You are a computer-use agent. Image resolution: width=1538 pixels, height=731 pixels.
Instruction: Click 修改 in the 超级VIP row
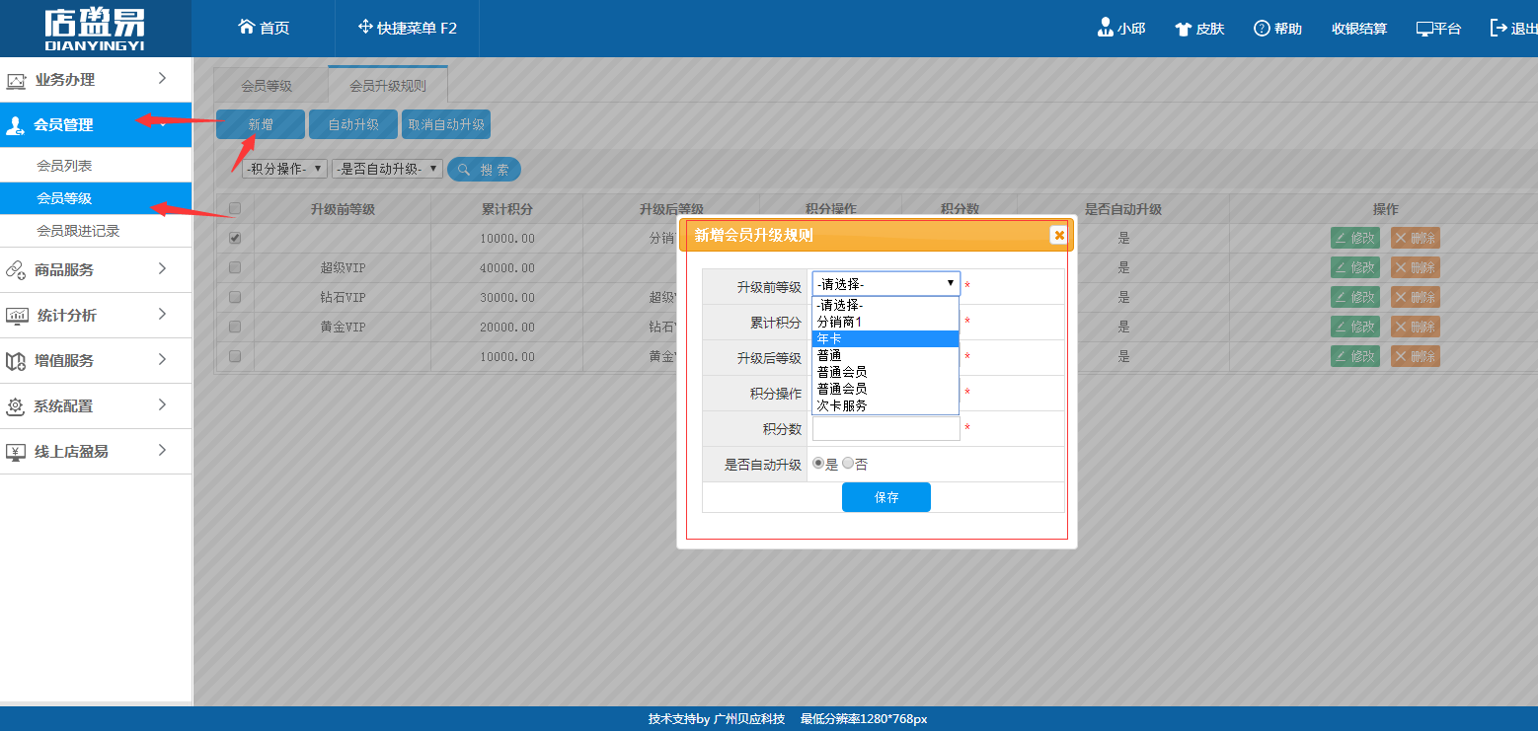click(1355, 267)
